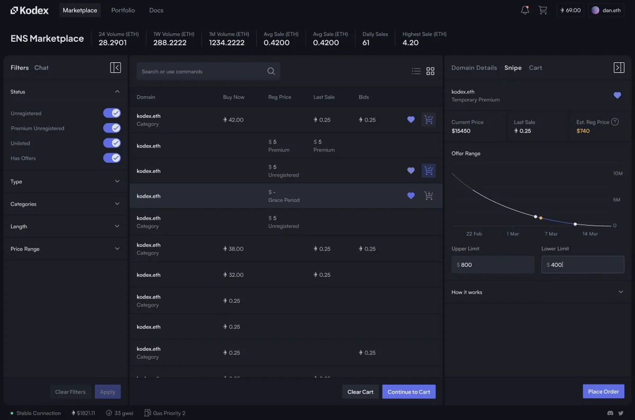The image size is (635, 420).
Task: Sort by the Bids column header
Action: pyautogui.click(x=364, y=97)
